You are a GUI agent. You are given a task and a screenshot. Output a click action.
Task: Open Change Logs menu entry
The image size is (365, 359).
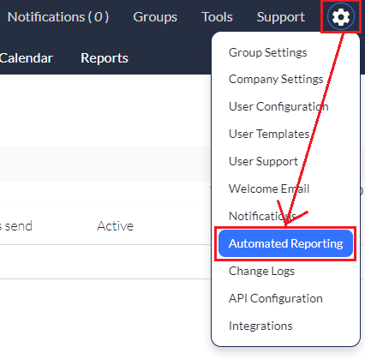(261, 271)
